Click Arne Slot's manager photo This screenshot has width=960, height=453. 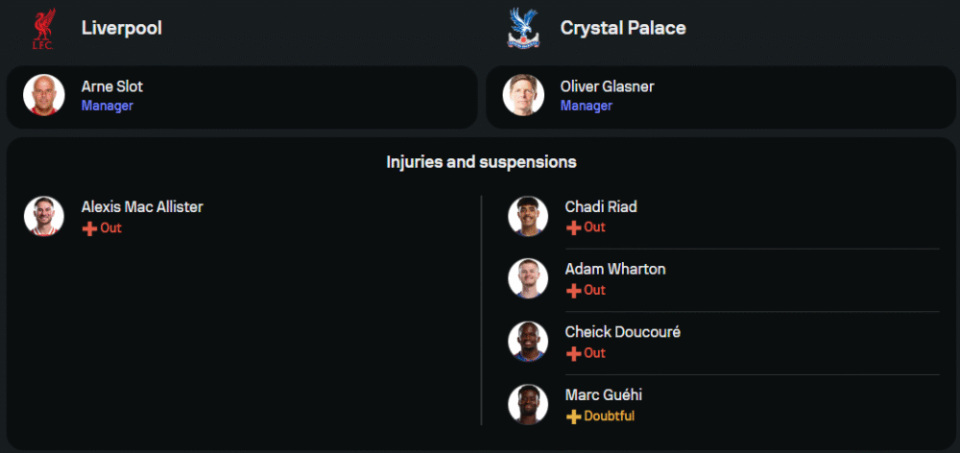(43, 95)
